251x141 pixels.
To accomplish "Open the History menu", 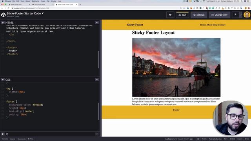I will (x=28, y=1).
